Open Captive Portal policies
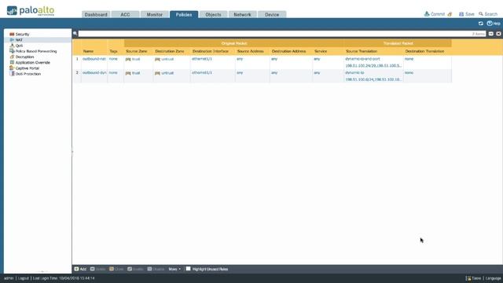 click(x=27, y=68)
